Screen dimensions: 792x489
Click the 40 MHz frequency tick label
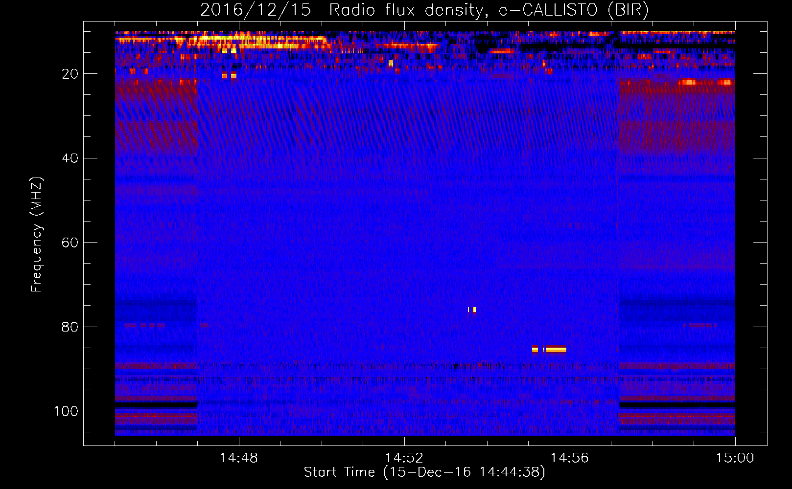coord(70,158)
